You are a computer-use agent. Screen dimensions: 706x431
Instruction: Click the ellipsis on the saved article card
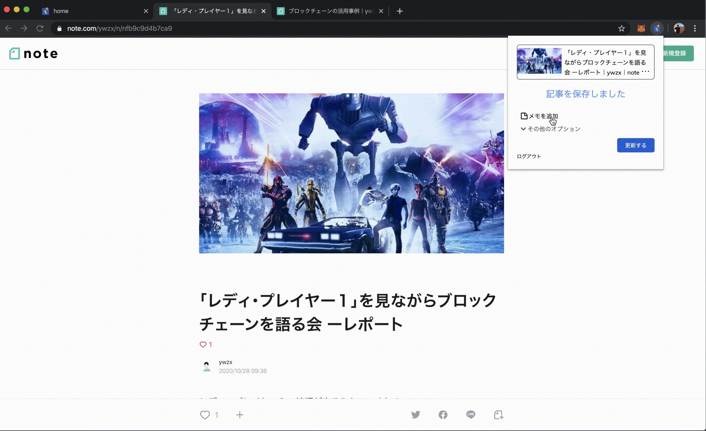click(x=645, y=71)
